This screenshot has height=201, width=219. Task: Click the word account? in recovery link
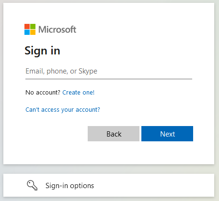point(88,110)
